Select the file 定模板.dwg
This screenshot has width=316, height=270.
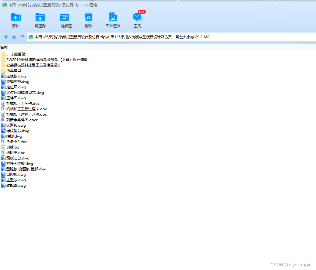coord(16,76)
